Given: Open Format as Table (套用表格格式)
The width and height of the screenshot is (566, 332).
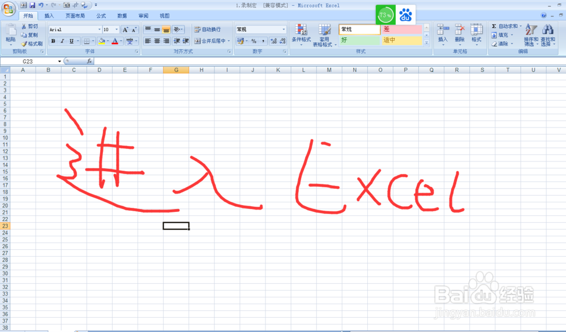Looking at the screenshot, I should click(324, 35).
